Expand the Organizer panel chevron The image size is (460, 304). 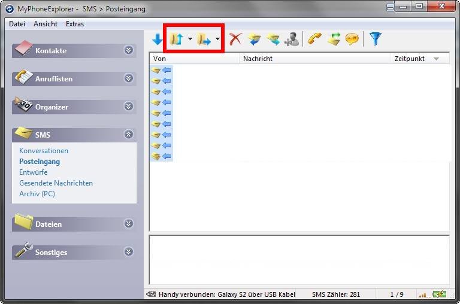pyautogui.click(x=129, y=106)
